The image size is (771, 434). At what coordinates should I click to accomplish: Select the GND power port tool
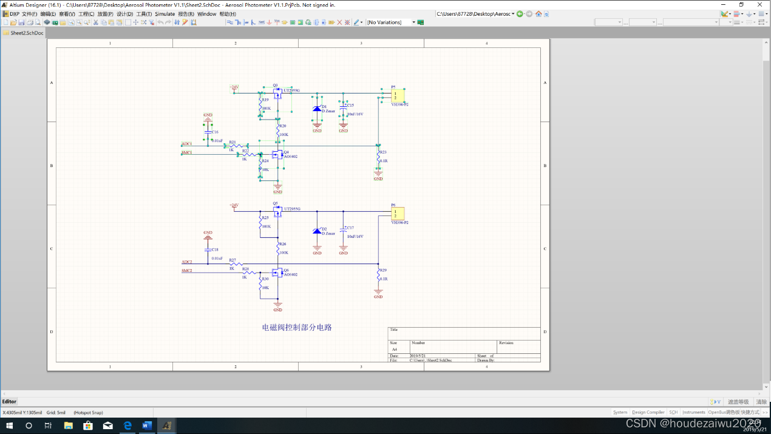[269, 22]
